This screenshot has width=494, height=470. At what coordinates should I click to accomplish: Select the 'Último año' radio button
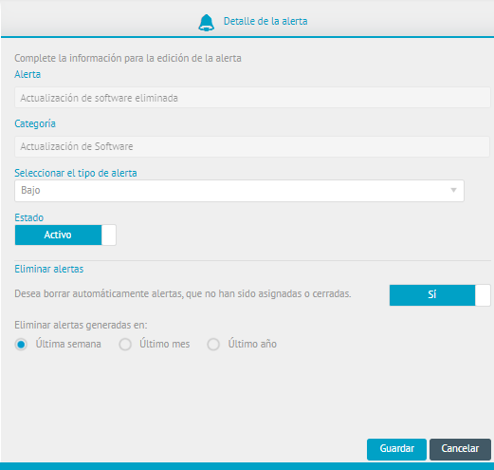coord(213,345)
